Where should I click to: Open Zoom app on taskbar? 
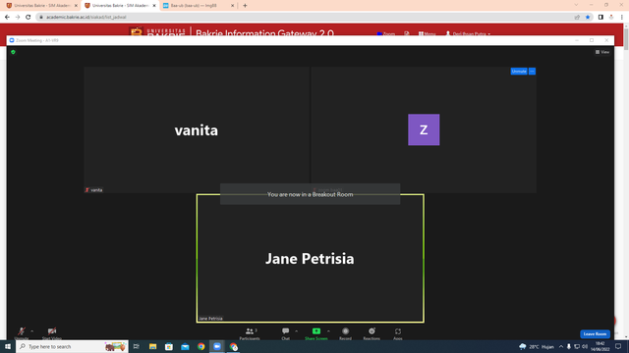pos(217,346)
